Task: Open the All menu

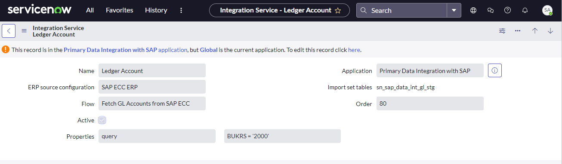Action: [90, 10]
